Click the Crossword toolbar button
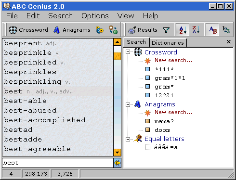The image size is (236, 180). [x=28, y=30]
